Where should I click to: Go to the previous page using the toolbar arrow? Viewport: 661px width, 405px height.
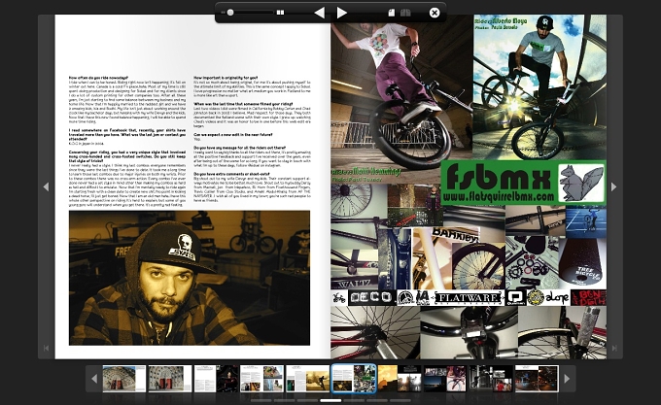(x=320, y=13)
